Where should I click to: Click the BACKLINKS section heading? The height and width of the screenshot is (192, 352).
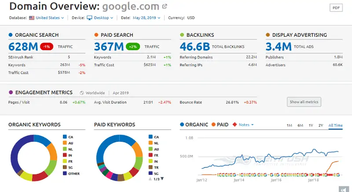[200, 35]
